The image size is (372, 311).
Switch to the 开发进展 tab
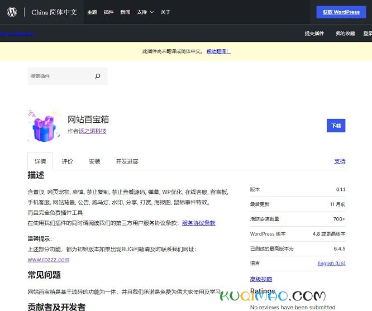tap(127, 161)
